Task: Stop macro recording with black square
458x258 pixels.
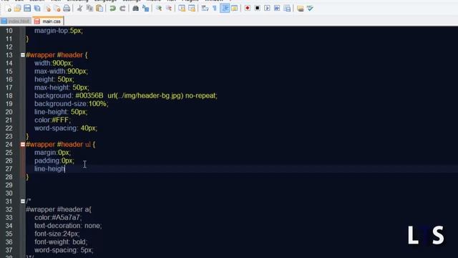Action: (x=258, y=8)
